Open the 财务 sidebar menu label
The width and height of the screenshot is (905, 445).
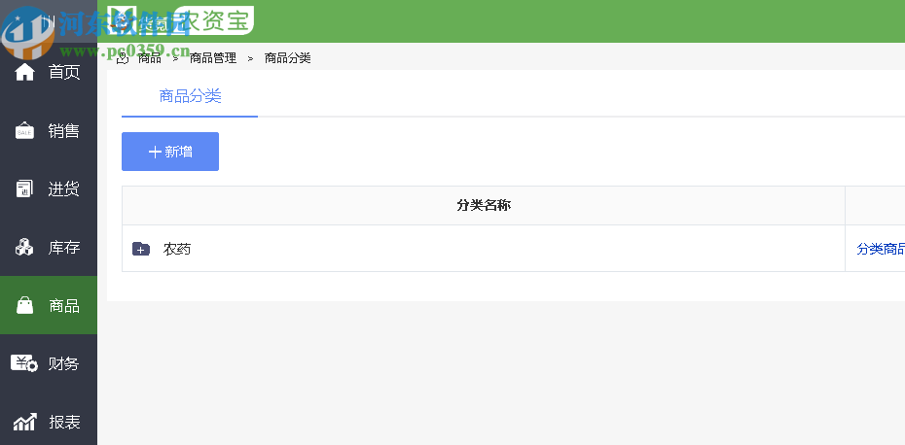click(64, 363)
